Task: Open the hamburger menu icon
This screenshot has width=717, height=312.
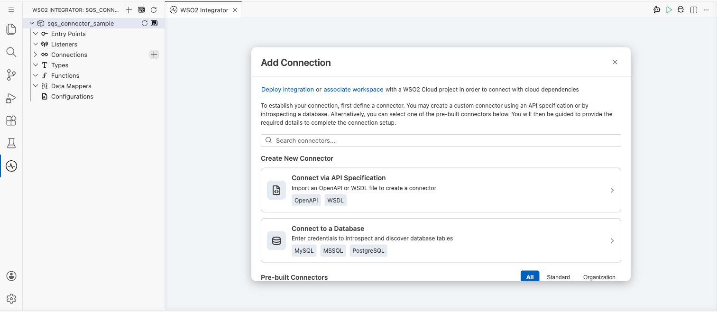Action: 11,9
